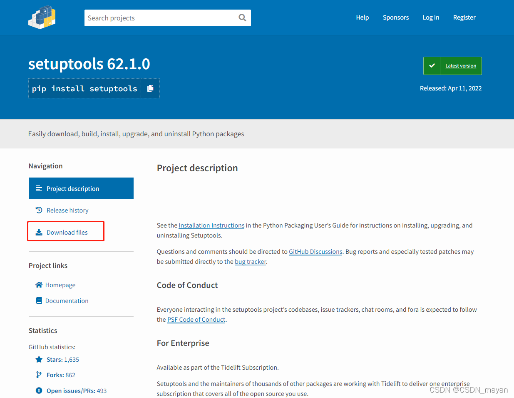Click the 'GitHub statistics:' label
The height and width of the screenshot is (398, 514).
(52, 347)
